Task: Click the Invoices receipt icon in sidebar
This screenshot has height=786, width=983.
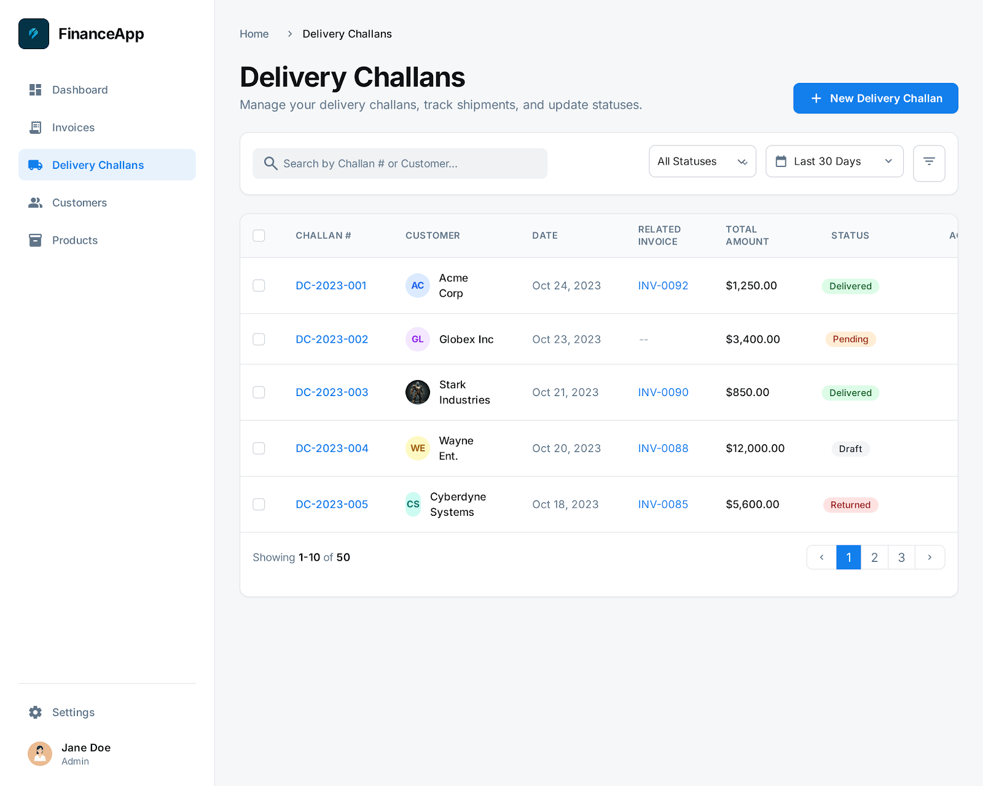Action: (36, 128)
